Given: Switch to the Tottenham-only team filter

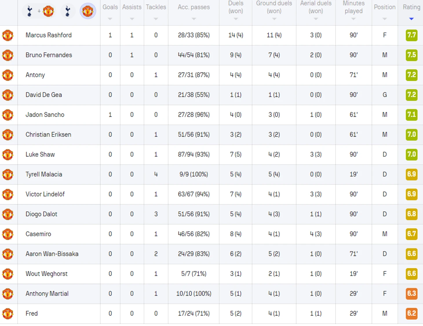Looking at the screenshot, I should [x=68, y=11].
